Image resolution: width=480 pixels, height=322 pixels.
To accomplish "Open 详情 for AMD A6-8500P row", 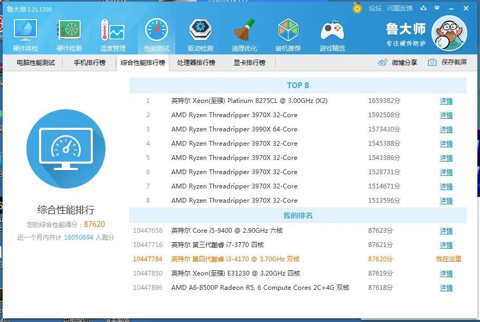I will coord(446,288).
